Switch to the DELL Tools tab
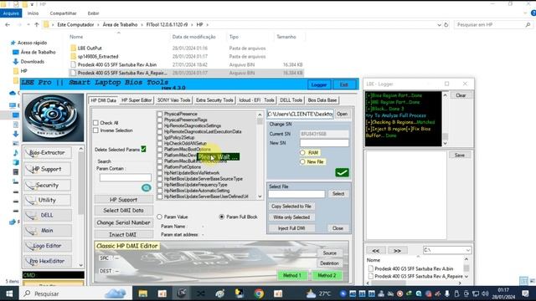The height and width of the screenshot is (301, 536). (291, 100)
